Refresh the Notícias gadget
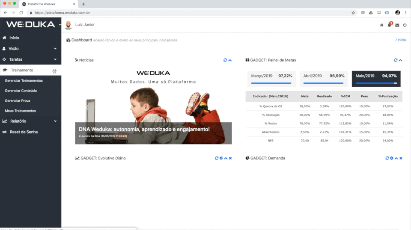Screen dimensions: 411x230 [225, 60]
